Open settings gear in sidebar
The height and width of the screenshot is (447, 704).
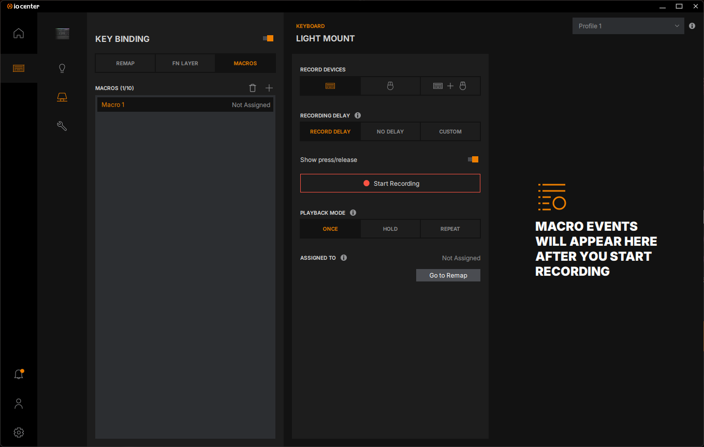pyautogui.click(x=19, y=432)
